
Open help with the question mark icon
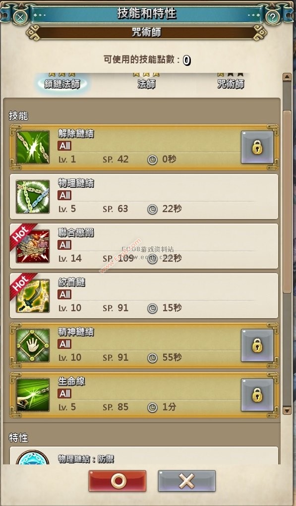coord(273,17)
